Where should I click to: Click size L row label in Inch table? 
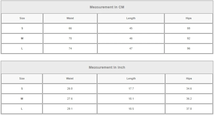[x=22, y=109]
